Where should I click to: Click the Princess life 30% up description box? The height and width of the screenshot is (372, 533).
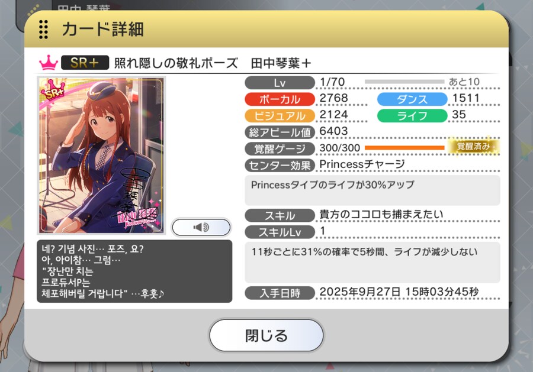(x=373, y=190)
